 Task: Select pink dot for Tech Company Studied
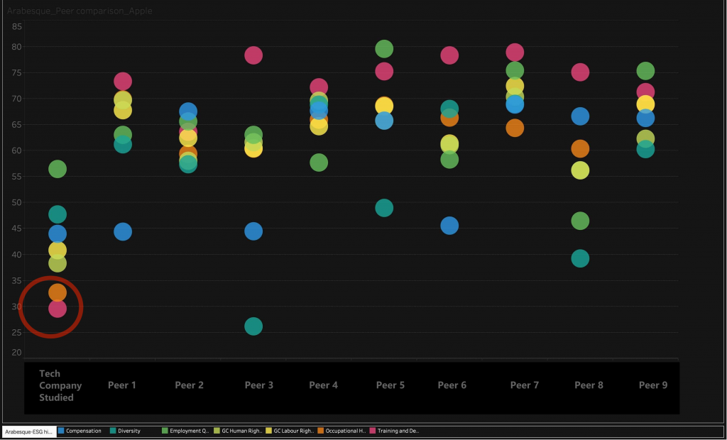pyautogui.click(x=58, y=309)
